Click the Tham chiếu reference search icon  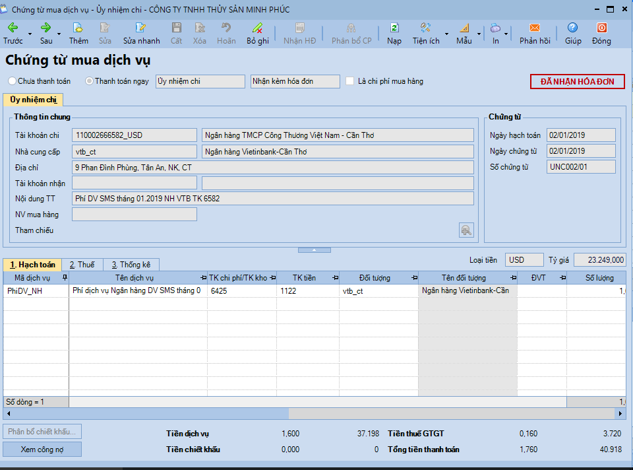[x=466, y=230]
